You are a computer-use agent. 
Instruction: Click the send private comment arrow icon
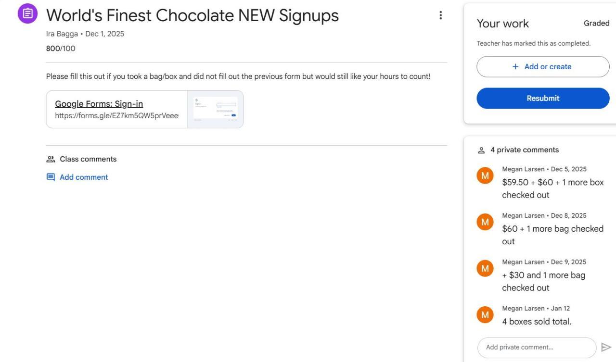point(605,347)
